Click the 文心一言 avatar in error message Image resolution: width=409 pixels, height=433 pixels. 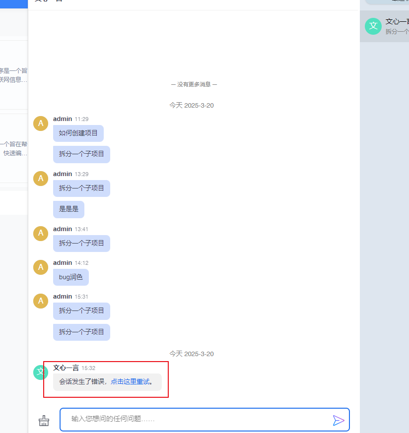(x=41, y=372)
